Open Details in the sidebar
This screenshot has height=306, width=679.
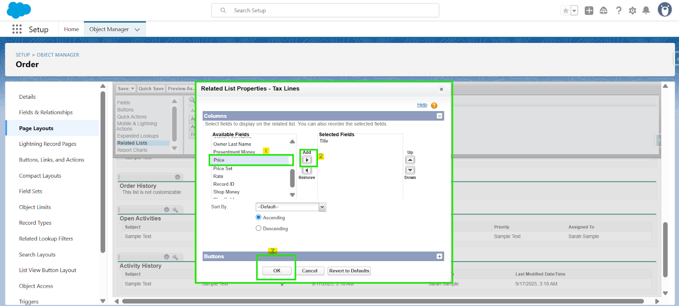(x=27, y=97)
